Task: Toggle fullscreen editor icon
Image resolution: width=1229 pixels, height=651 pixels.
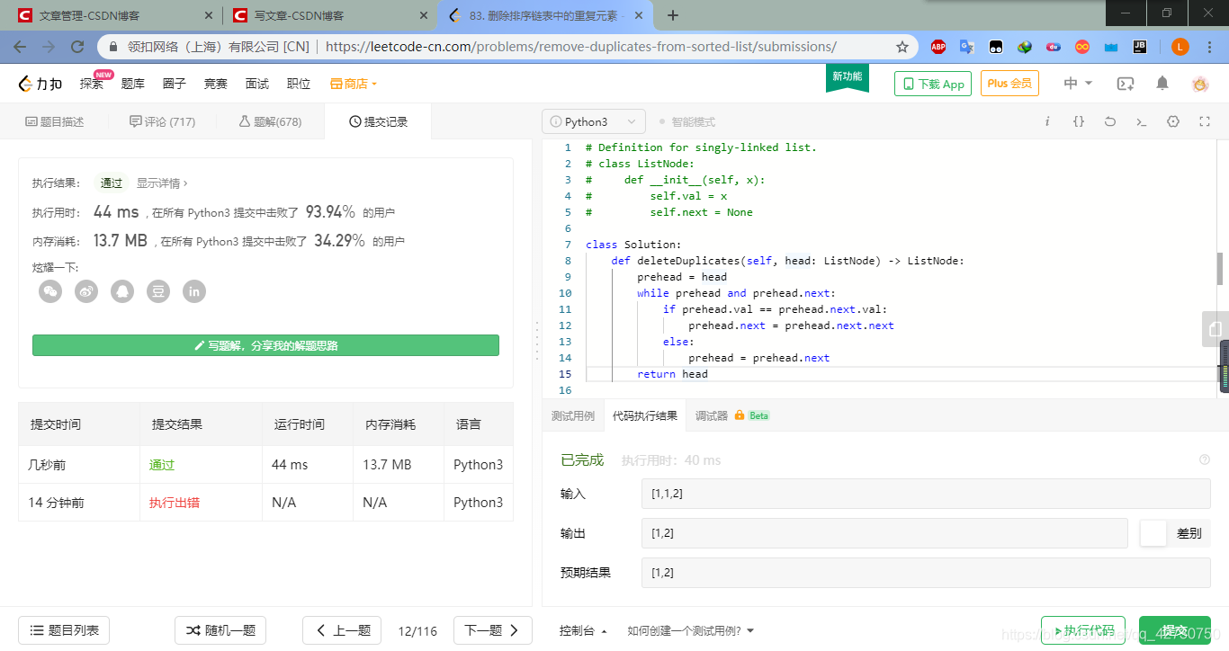Action: [1205, 121]
